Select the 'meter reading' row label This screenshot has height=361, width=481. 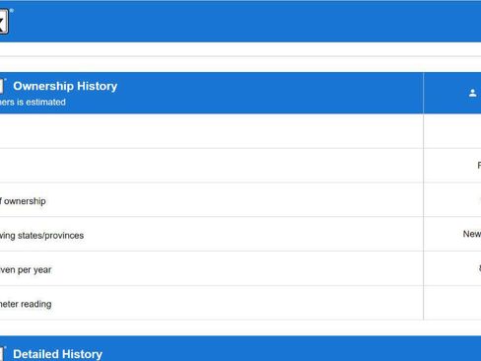click(26, 304)
